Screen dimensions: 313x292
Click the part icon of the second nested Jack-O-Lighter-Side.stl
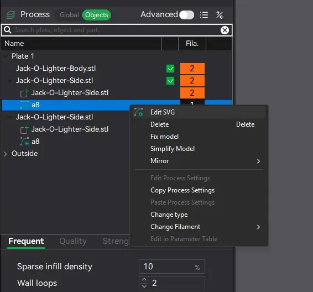(x=24, y=129)
